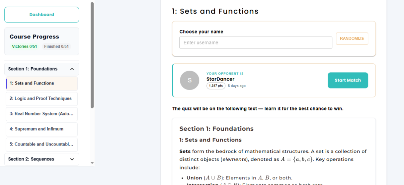Click the sidebar vertical scrollbar thumb
The height and width of the screenshot is (185, 404).
[x=92, y=55]
